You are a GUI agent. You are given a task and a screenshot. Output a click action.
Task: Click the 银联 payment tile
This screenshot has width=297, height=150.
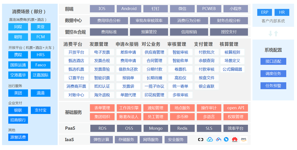click(18, 110)
